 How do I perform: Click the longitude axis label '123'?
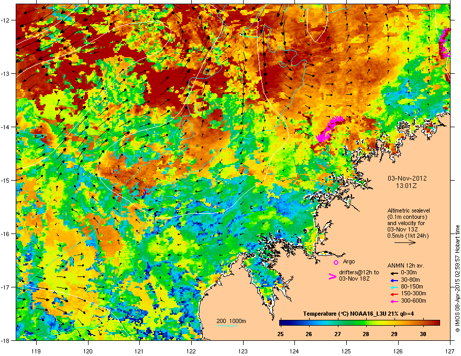[x=243, y=351]
